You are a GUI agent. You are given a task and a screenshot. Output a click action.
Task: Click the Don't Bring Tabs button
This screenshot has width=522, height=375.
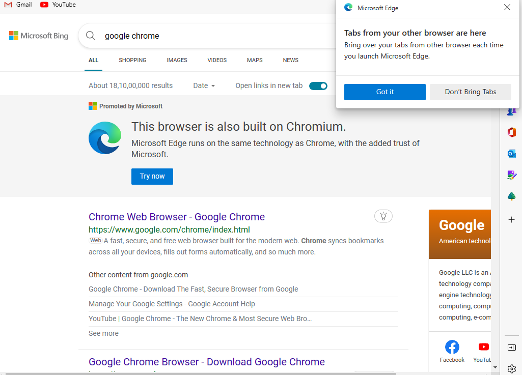(x=470, y=92)
